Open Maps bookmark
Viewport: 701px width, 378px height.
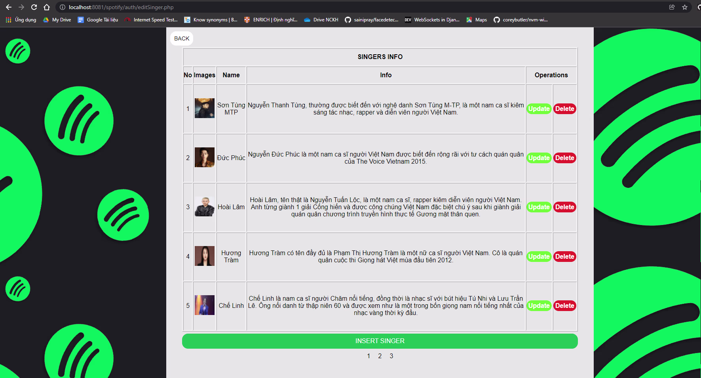[477, 20]
